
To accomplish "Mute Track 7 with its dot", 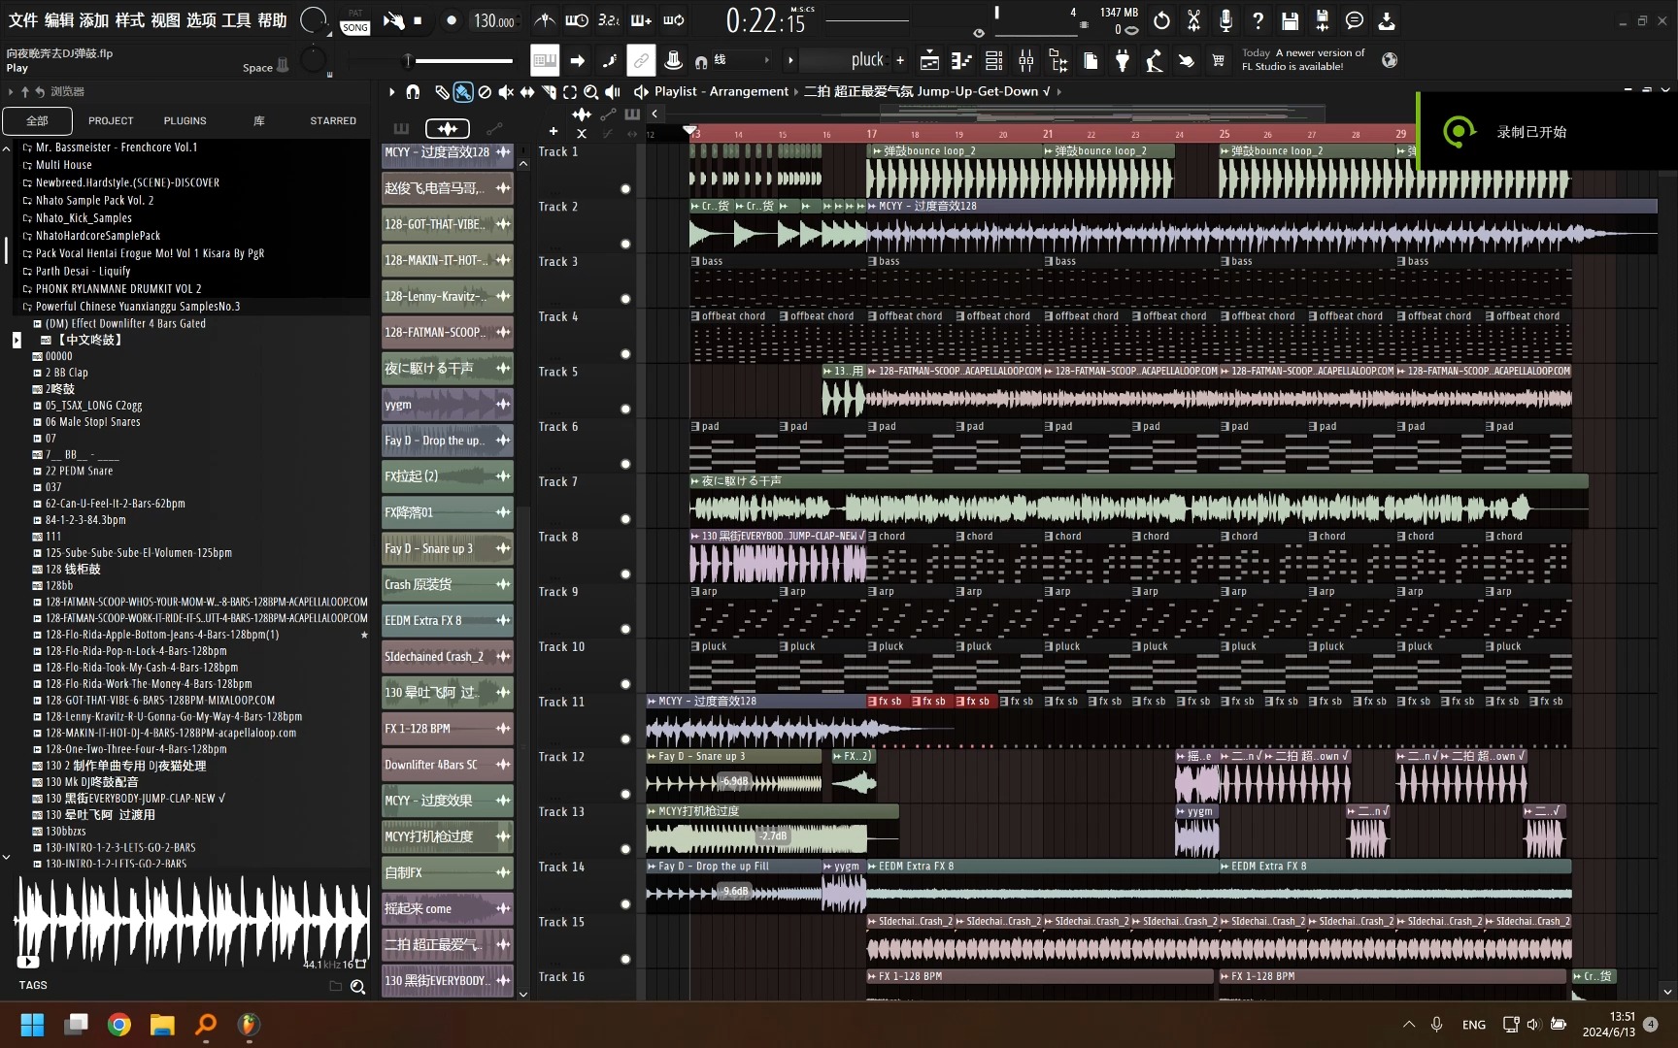I will click(x=625, y=519).
